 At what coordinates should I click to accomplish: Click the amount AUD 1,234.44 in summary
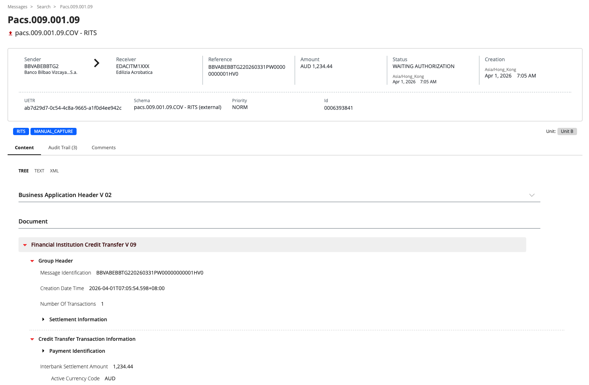pyautogui.click(x=316, y=66)
